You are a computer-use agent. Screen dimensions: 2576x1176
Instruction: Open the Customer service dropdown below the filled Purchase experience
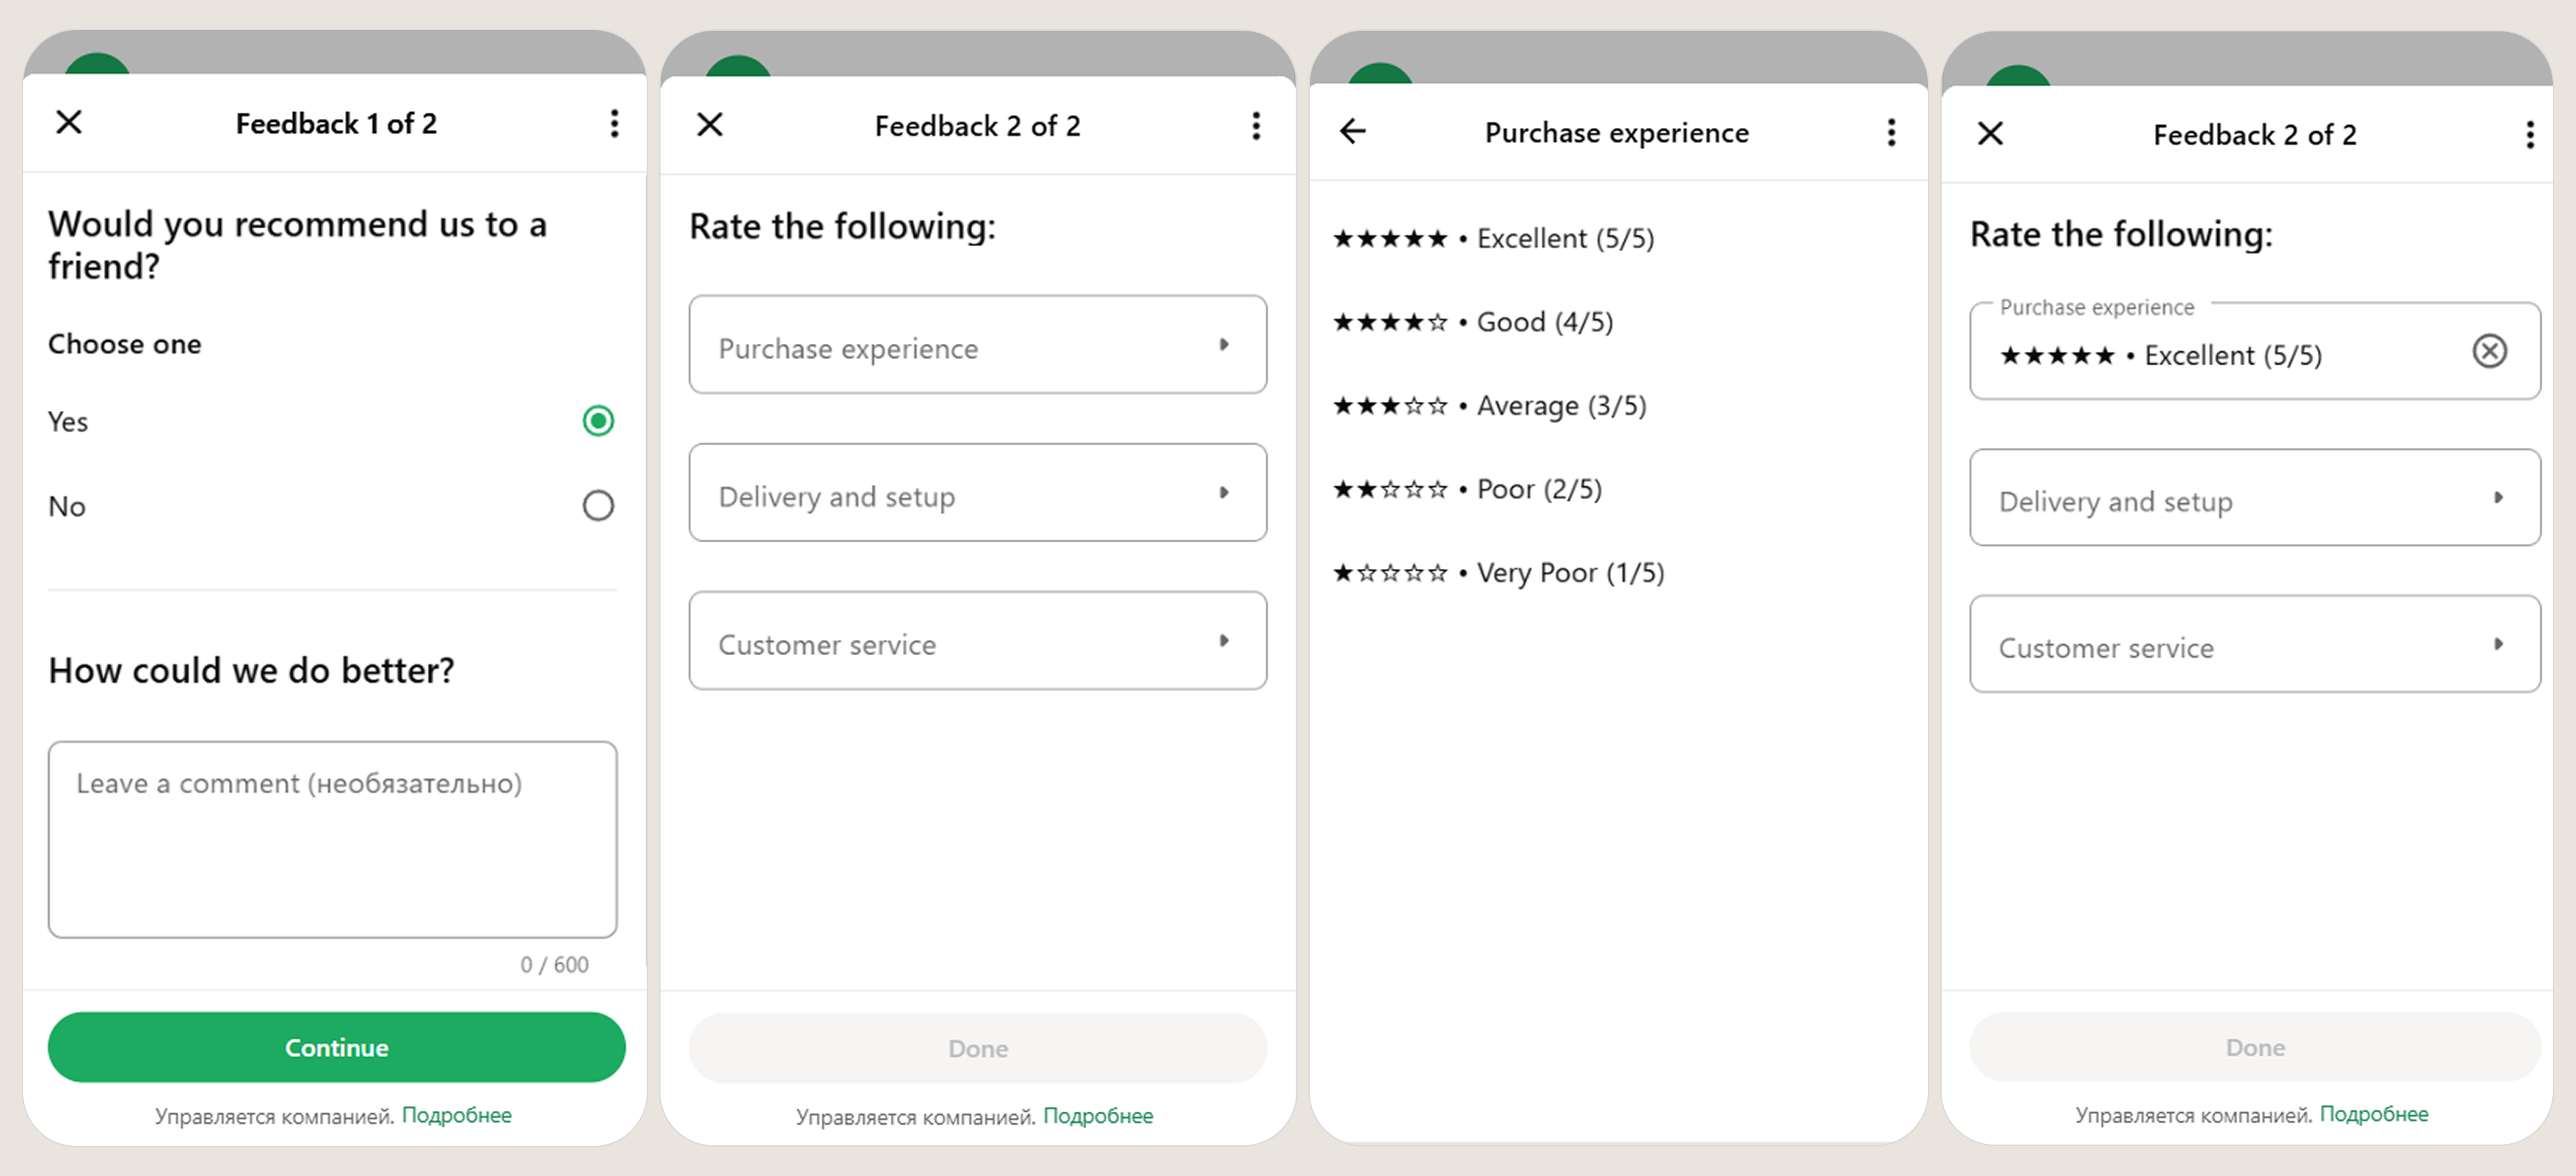coord(2254,645)
